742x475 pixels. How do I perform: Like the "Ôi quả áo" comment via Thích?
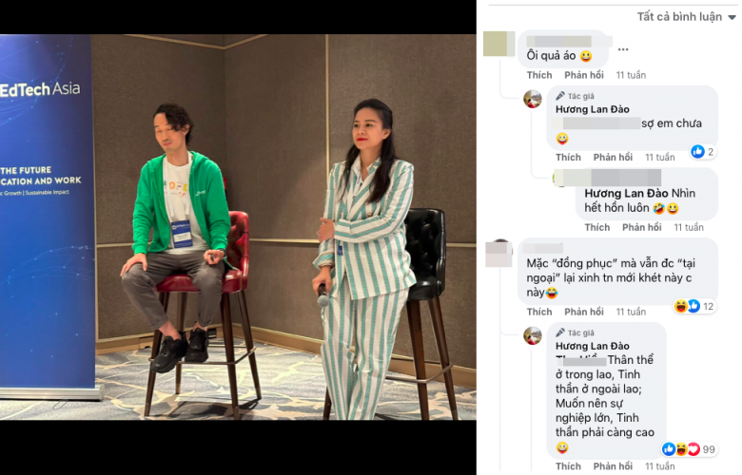539,75
